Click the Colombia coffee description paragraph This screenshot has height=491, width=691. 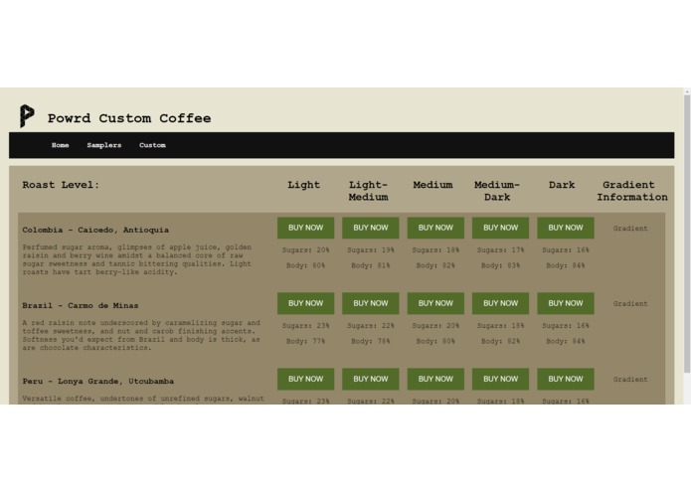136,259
